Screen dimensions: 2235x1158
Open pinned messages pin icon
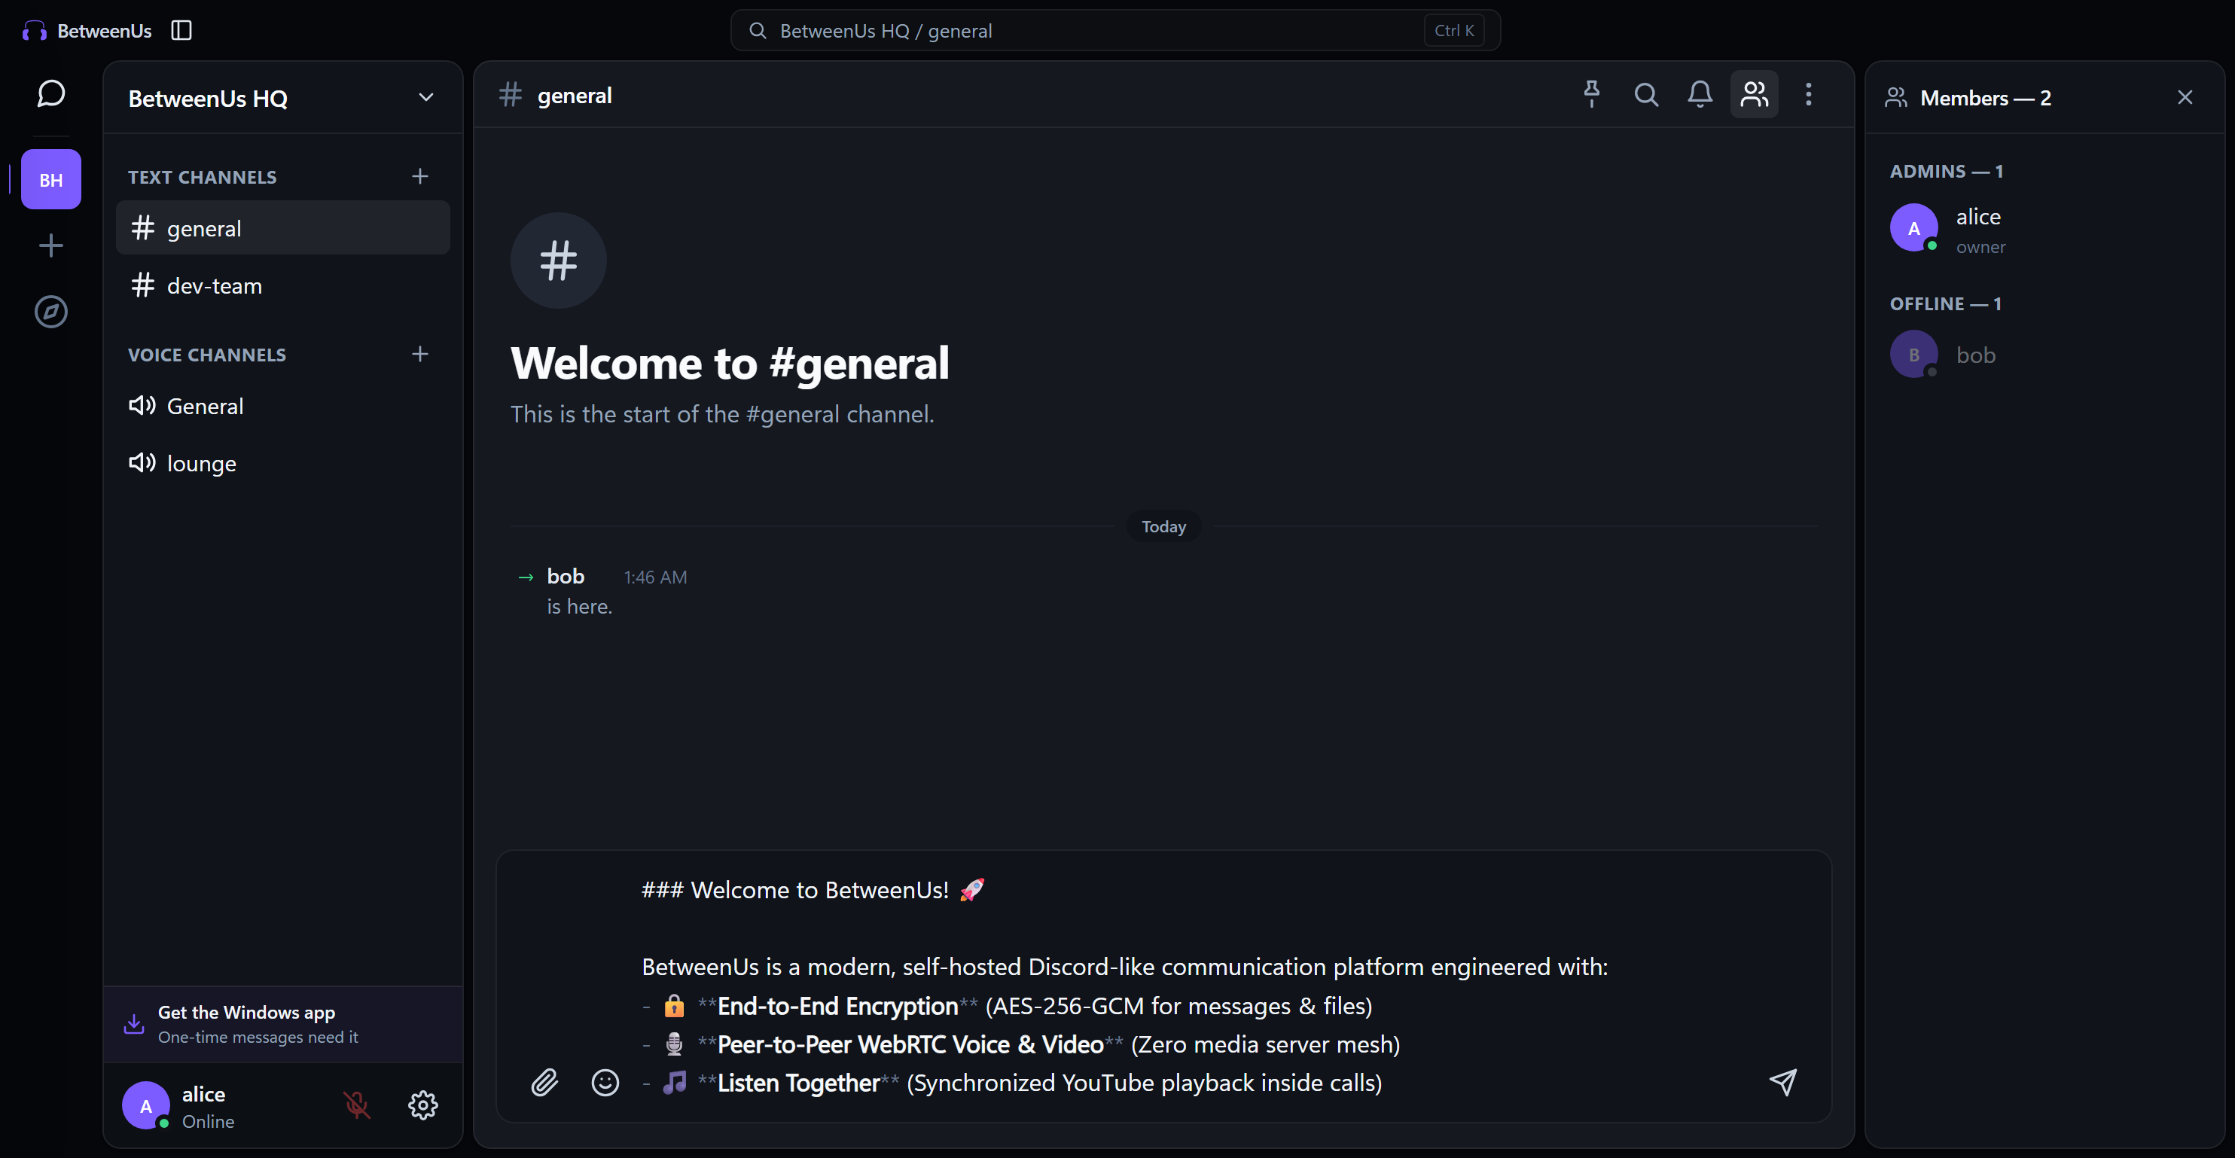(x=1591, y=93)
